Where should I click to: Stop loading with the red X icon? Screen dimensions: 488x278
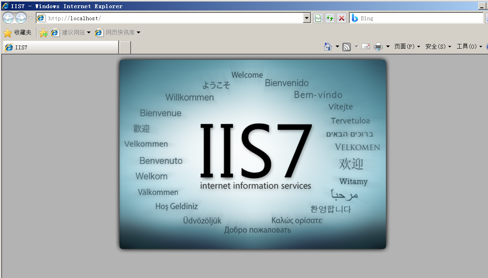[x=342, y=18]
